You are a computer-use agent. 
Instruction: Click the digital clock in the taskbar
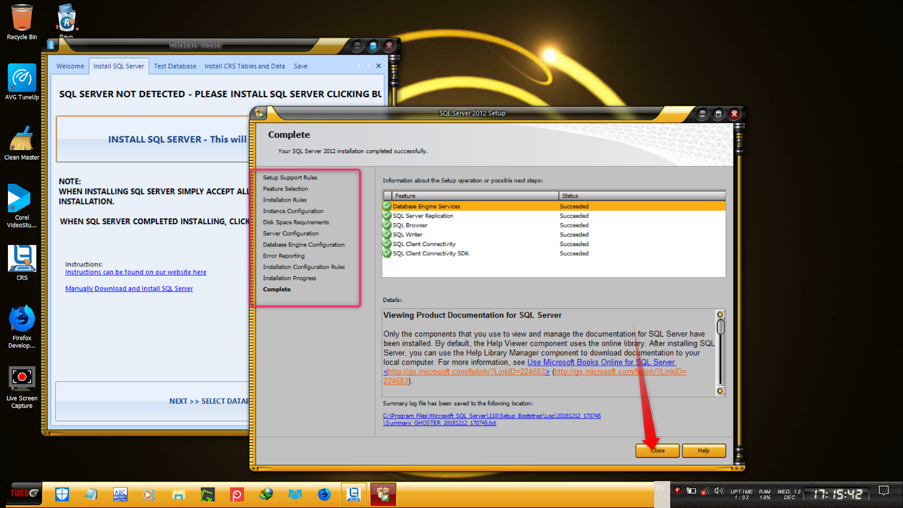838,494
